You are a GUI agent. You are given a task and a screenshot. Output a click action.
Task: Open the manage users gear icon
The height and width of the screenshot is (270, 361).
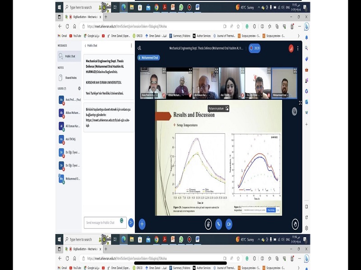pos(79,89)
